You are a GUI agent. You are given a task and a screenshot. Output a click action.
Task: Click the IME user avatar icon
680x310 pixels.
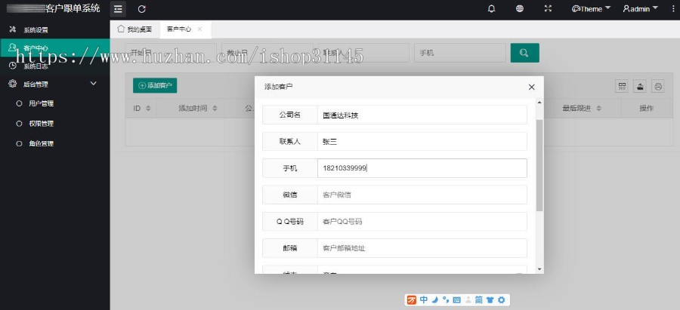coord(468,299)
